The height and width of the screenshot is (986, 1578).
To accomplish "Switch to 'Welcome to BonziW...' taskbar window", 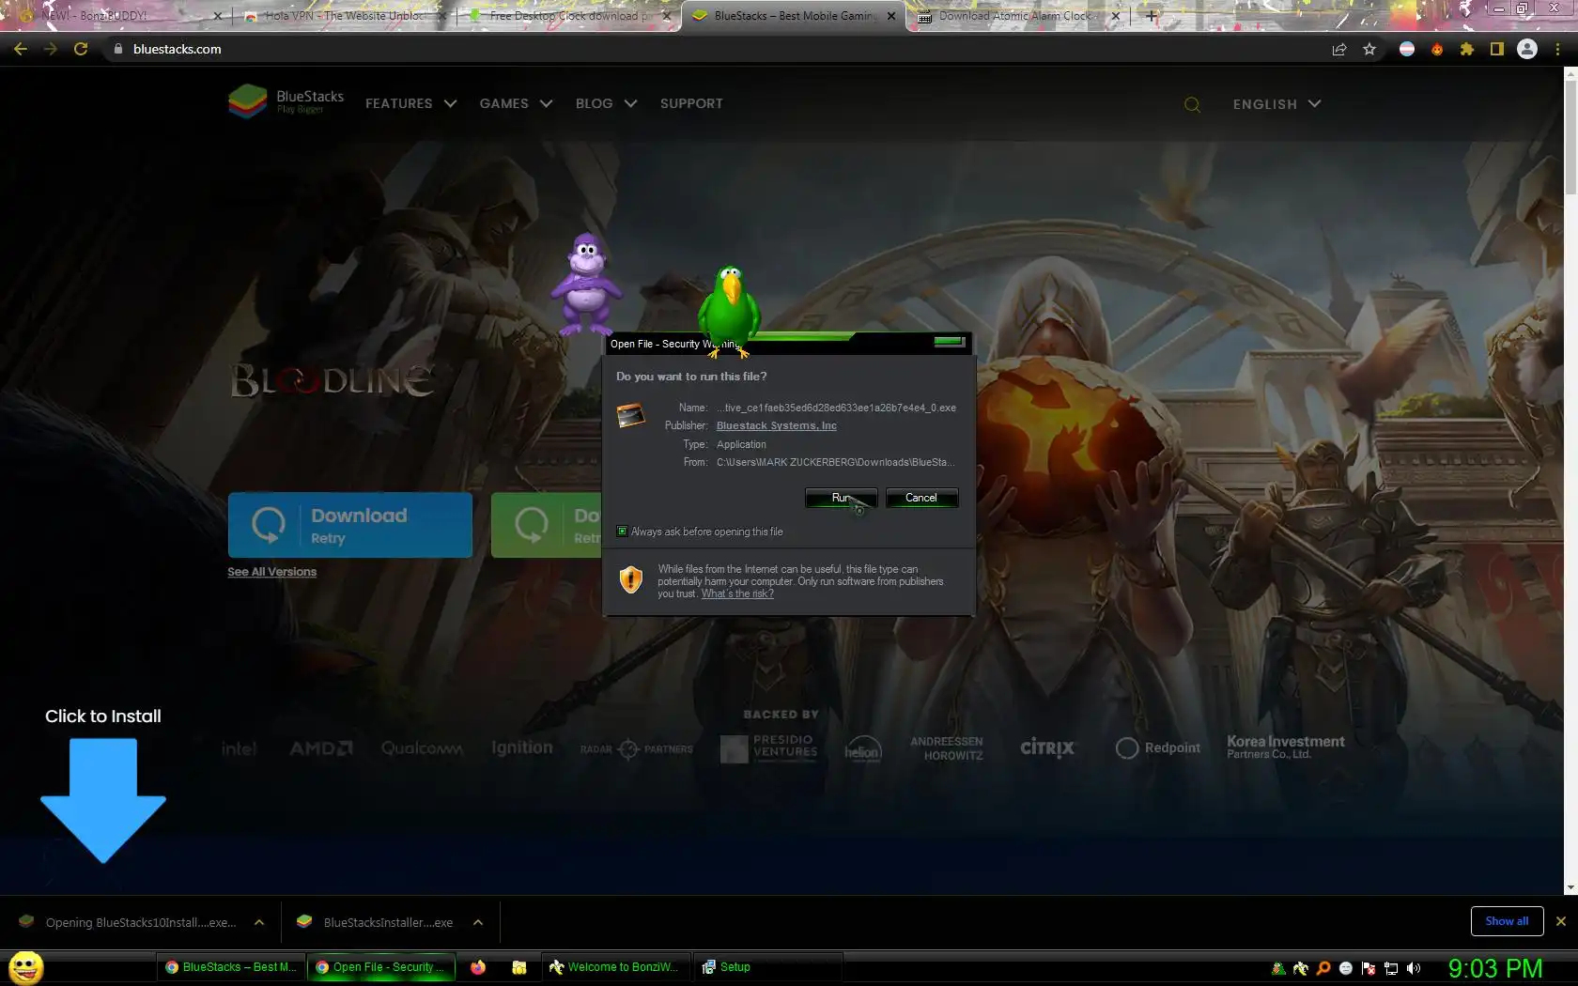I will click(x=615, y=967).
